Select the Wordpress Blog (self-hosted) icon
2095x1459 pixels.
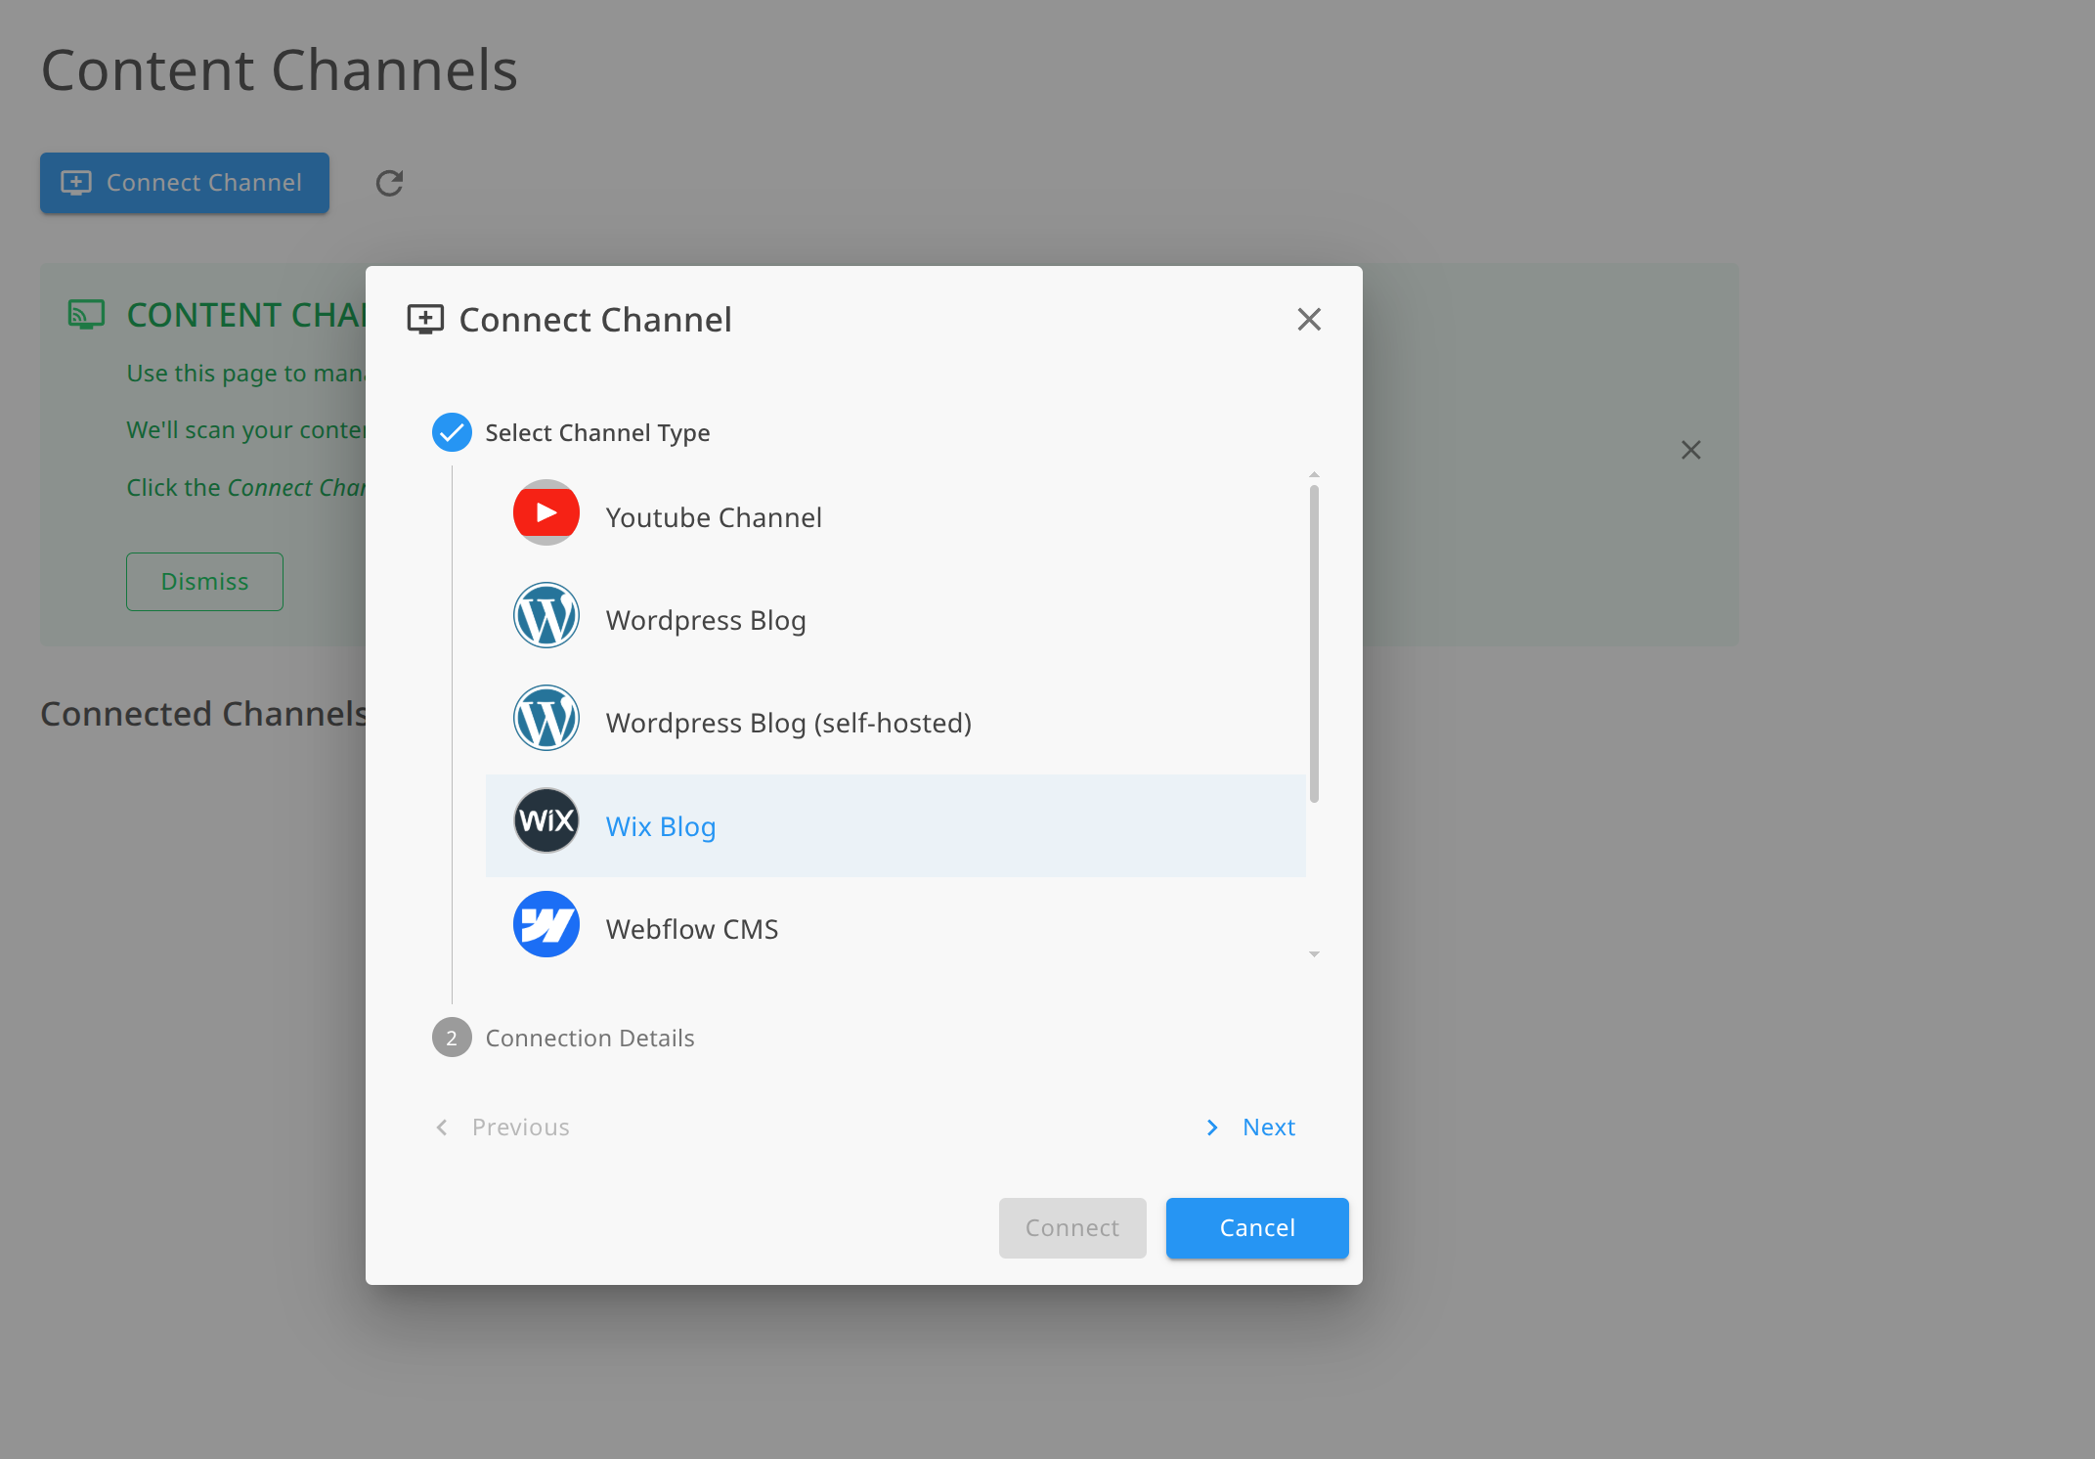pos(546,718)
